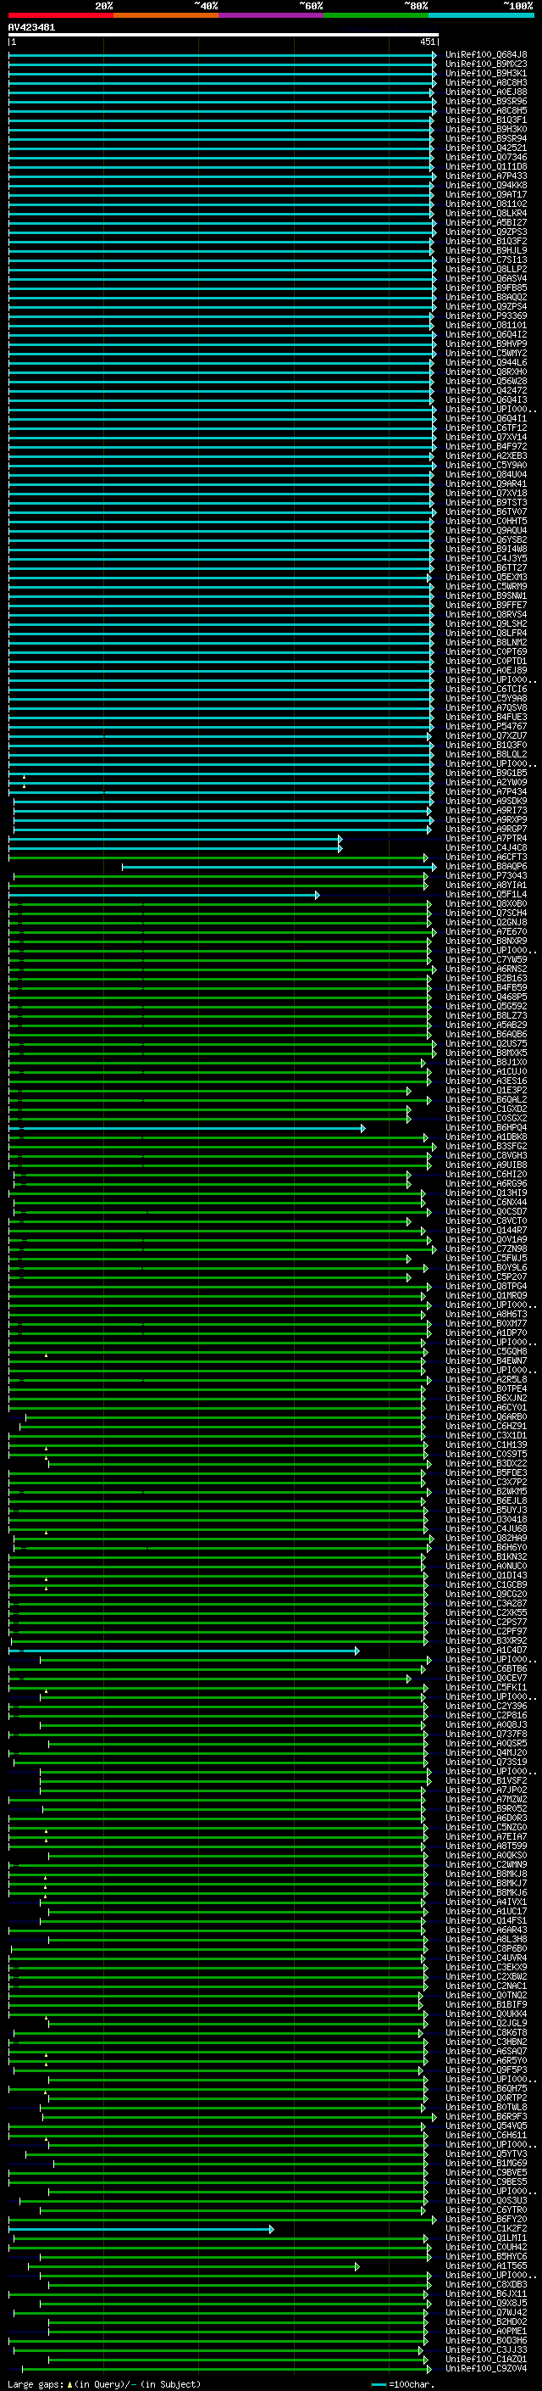This screenshot has height=2391, width=542.
Task: Click the white query sequence bar under AV423481
Action: click(224, 34)
